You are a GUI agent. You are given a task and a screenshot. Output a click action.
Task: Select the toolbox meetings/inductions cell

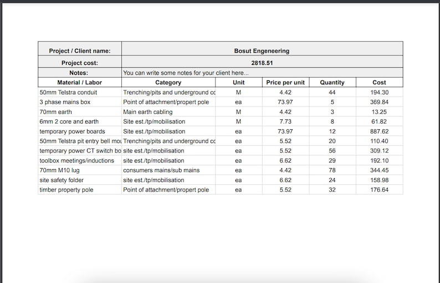80,160
